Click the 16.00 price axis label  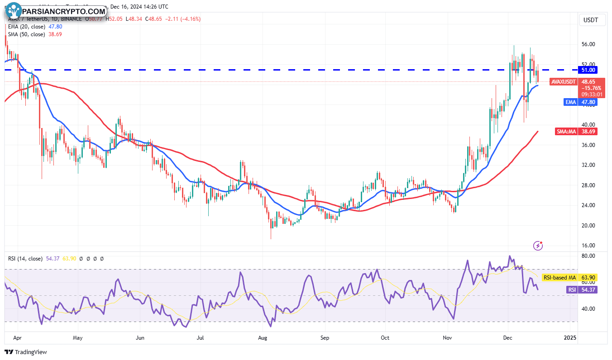[588, 246]
